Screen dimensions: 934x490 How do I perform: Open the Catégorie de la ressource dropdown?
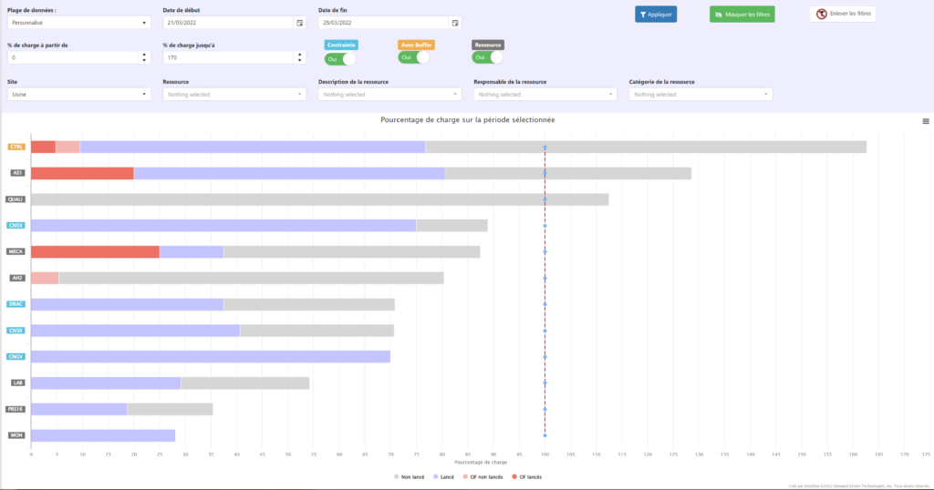[x=700, y=94]
